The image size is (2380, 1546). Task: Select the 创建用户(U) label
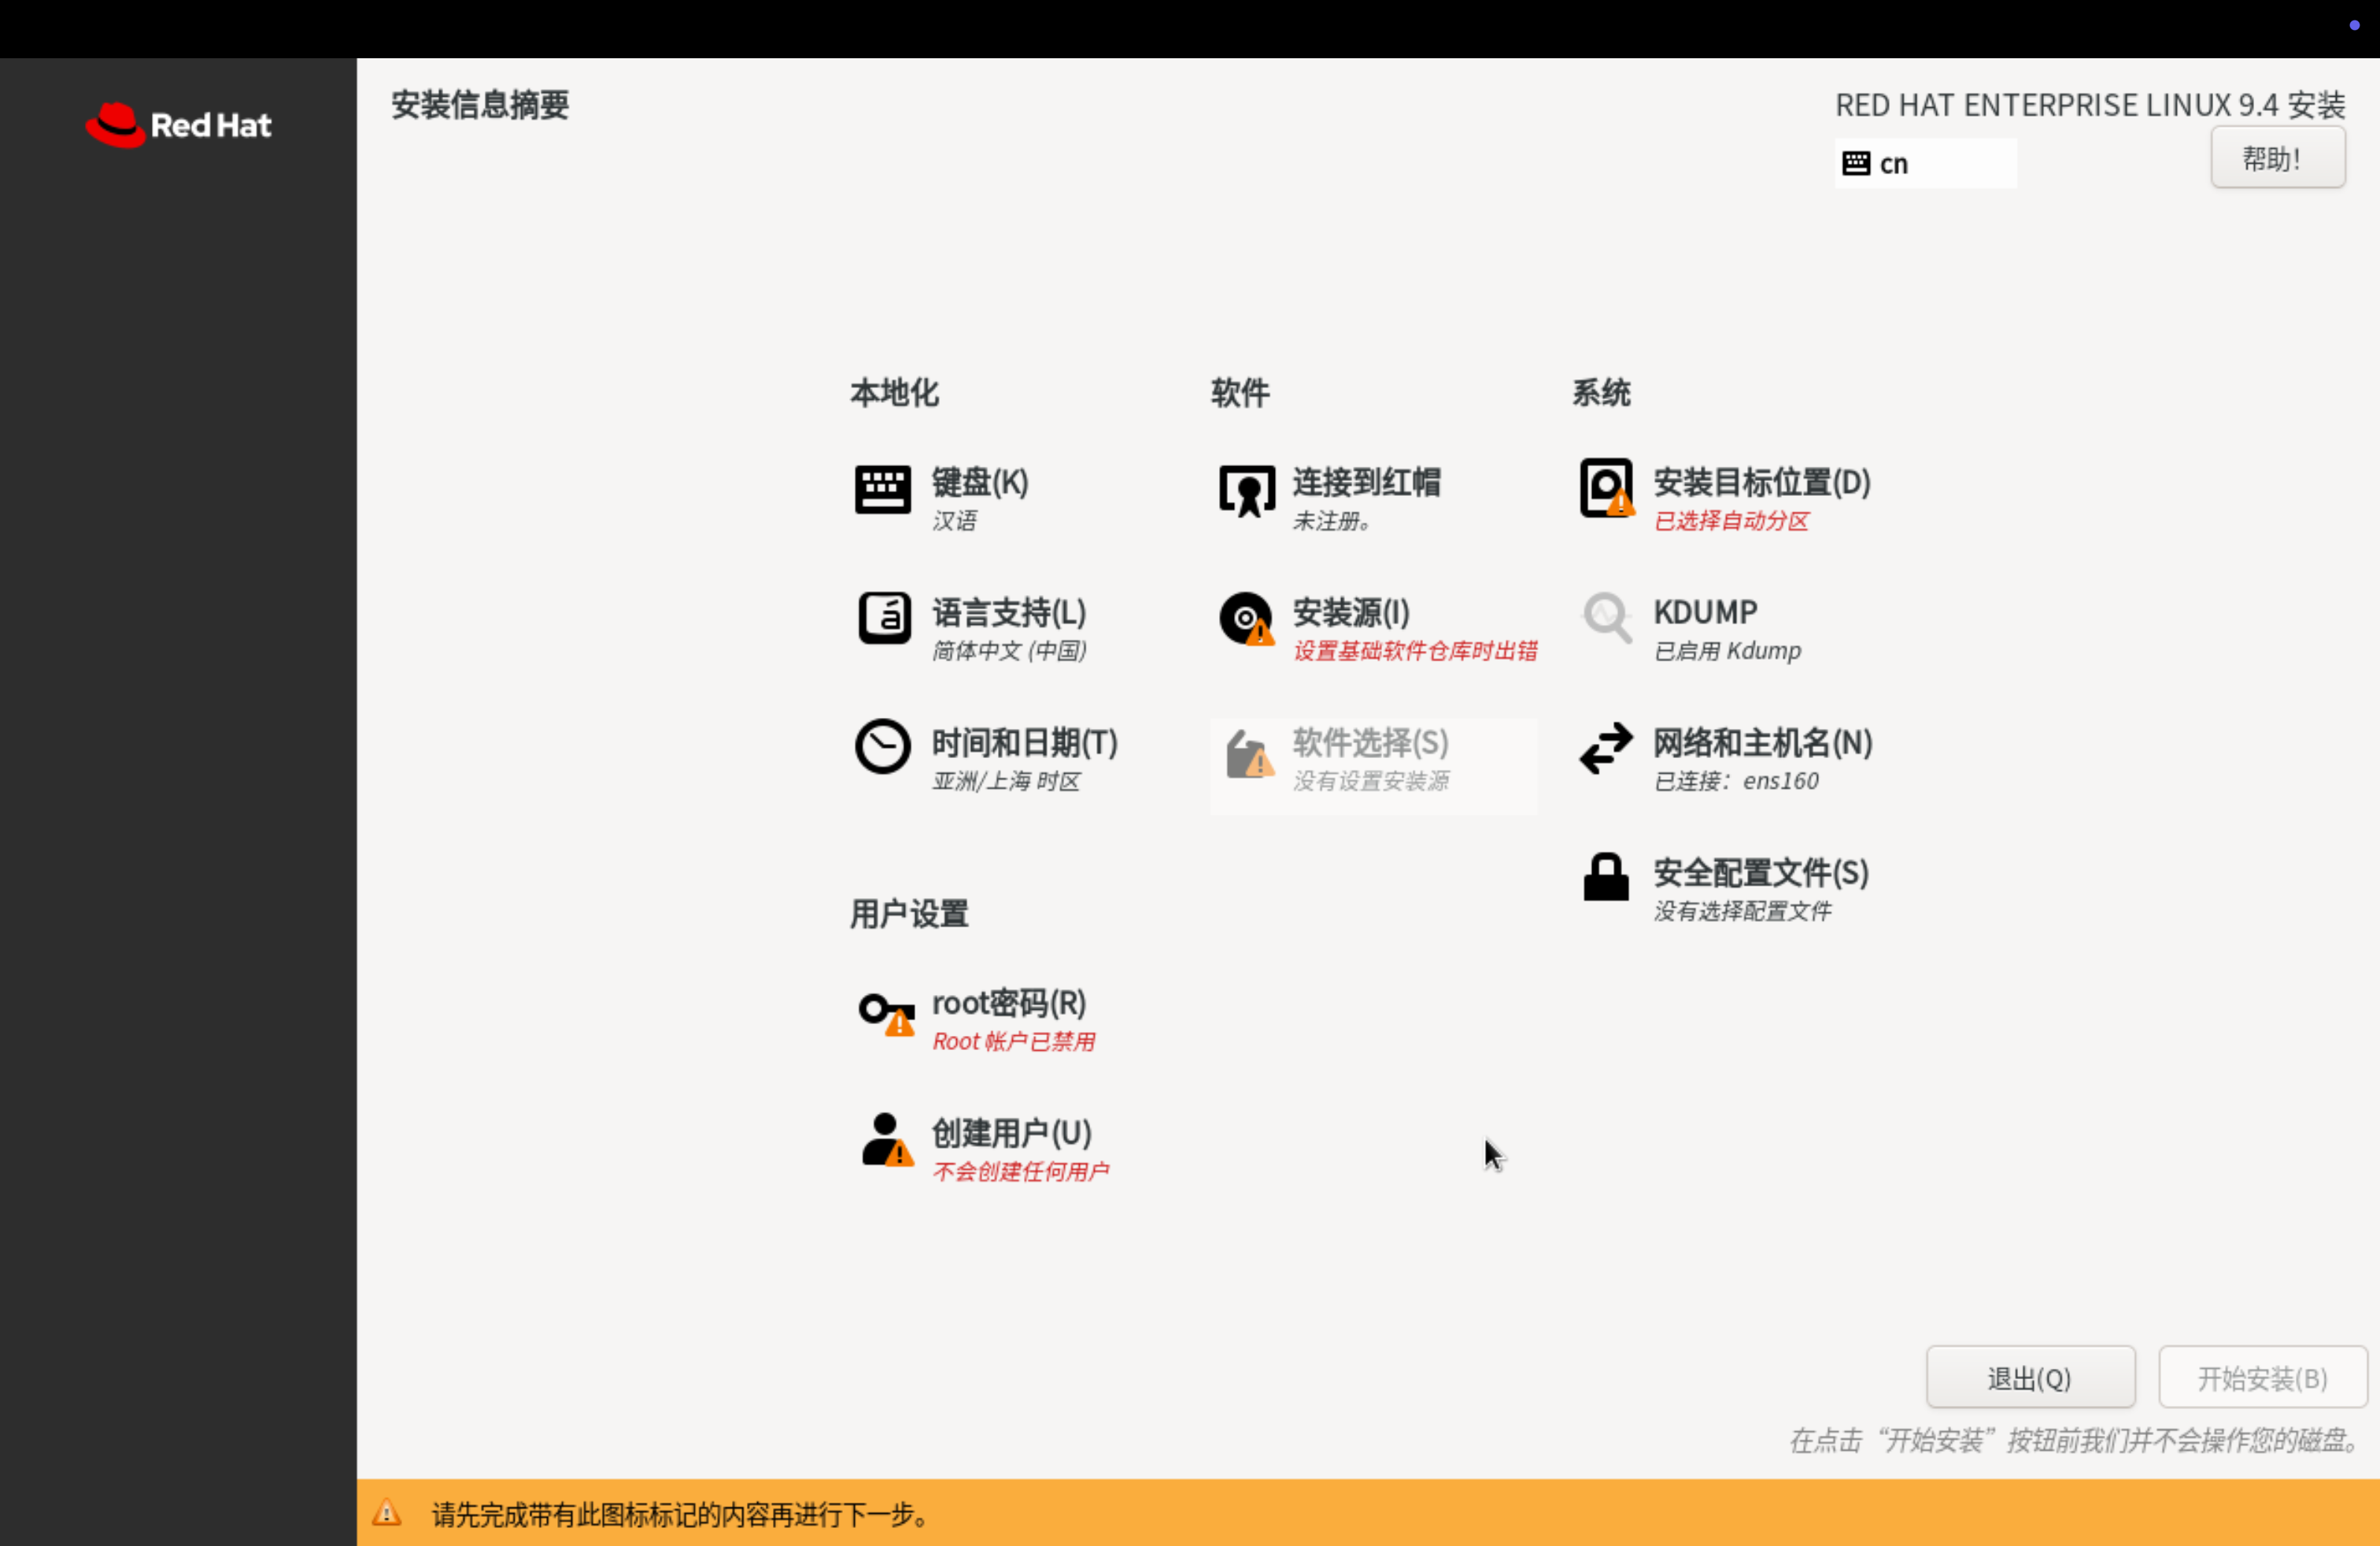point(1011,1132)
